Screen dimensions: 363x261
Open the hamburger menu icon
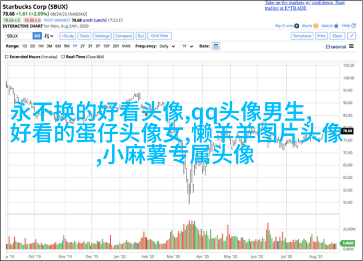351,46
